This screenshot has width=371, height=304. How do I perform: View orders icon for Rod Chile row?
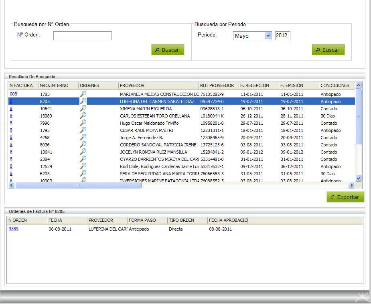pos(83,166)
